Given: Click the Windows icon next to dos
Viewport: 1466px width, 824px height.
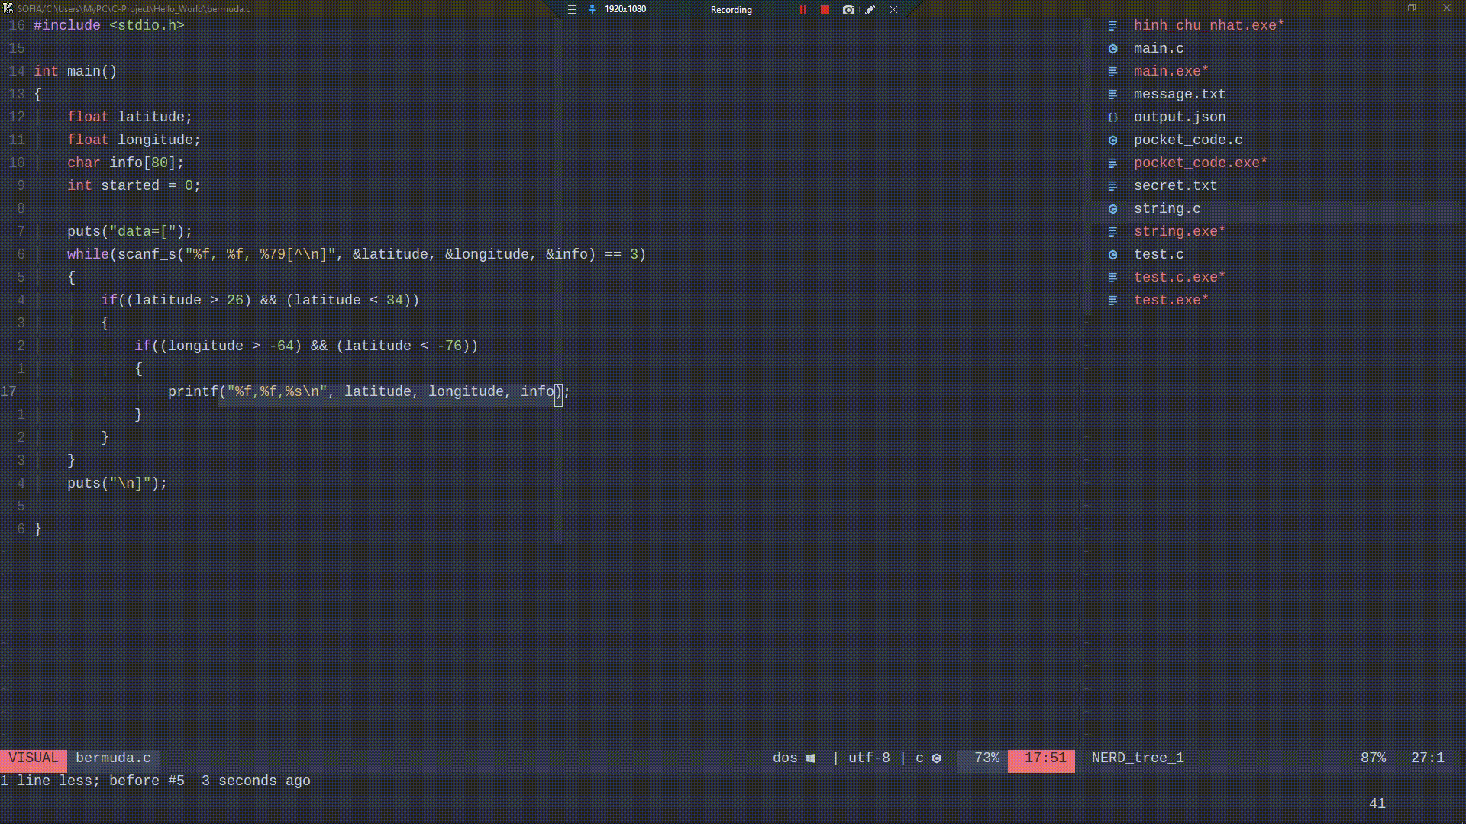Looking at the screenshot, I should [x=810, y=758].
